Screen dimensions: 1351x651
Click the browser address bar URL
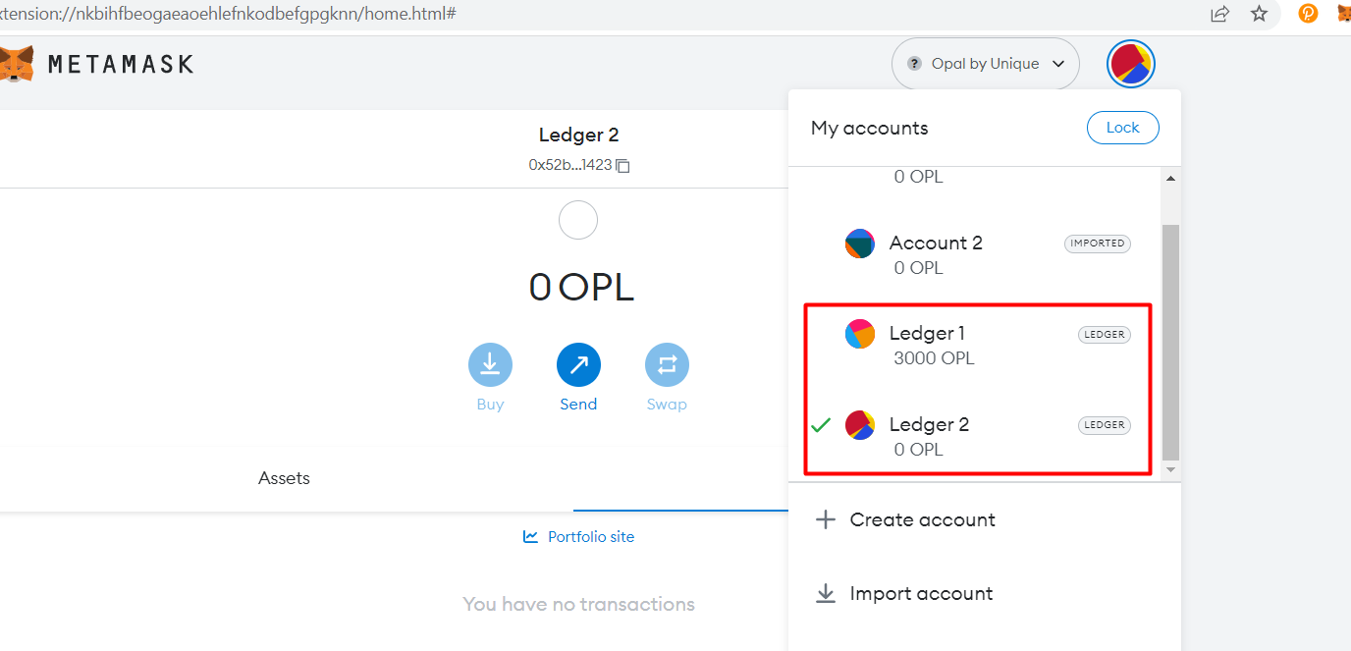click(228, 14)
